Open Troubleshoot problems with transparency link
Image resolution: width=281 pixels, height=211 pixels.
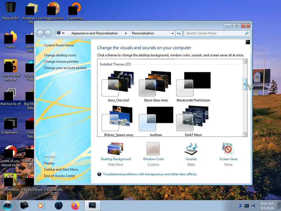150,174
